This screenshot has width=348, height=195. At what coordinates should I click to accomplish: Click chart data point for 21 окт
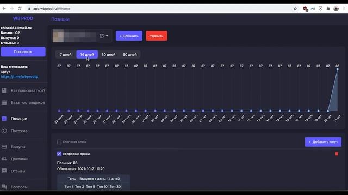(337, 69)
